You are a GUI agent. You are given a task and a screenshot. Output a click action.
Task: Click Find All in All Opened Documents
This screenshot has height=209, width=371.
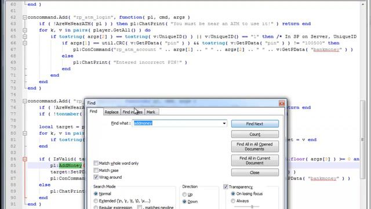coord(255,146)
